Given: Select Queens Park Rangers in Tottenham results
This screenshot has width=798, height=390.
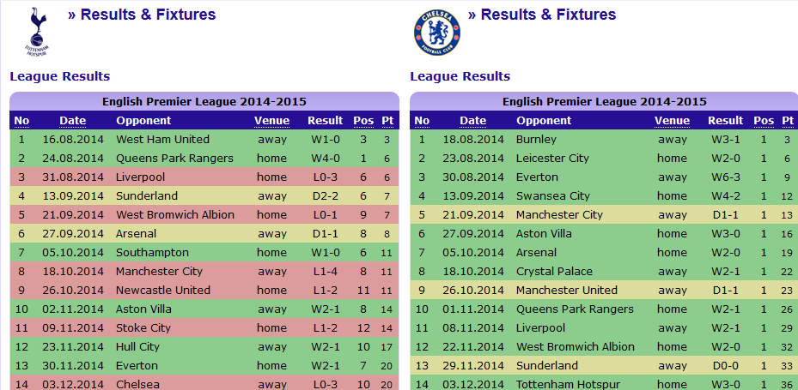Looking at the screenshot, I should (174, 158).
